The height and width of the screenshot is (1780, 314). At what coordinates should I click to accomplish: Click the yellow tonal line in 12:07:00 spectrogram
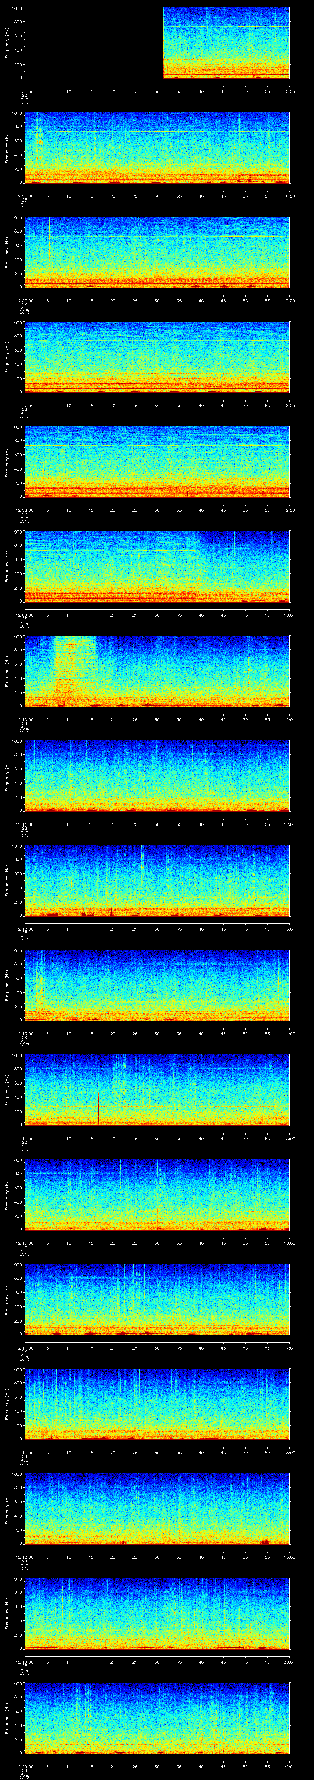tap(157, 341)
